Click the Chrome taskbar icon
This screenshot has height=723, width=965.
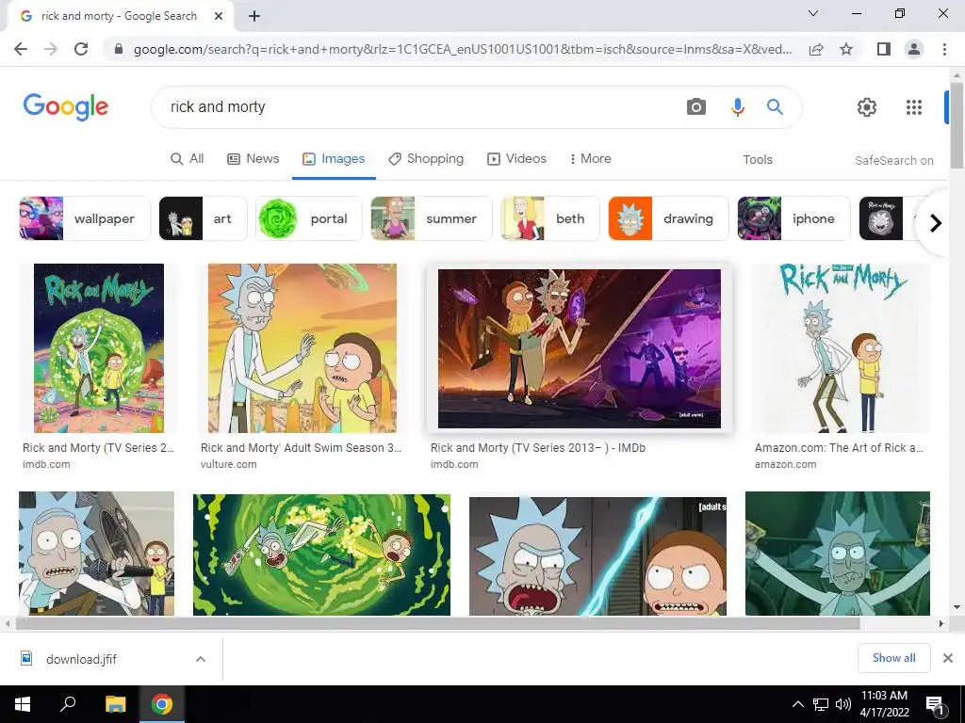click(162, 704)
